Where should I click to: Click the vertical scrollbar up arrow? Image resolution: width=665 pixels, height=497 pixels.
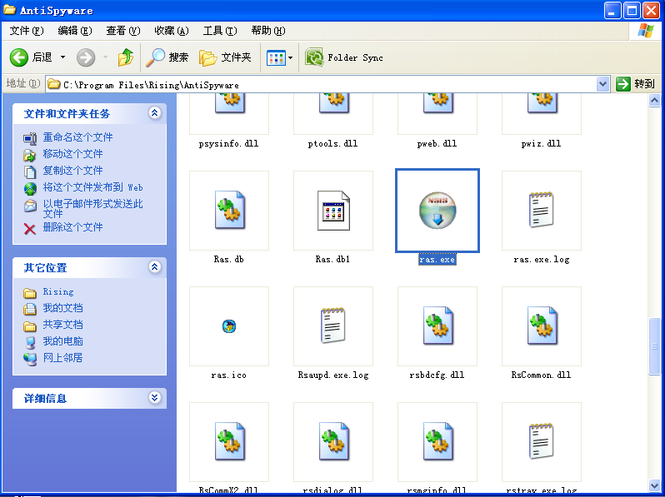pyautogui.click(x=654, y=101)
